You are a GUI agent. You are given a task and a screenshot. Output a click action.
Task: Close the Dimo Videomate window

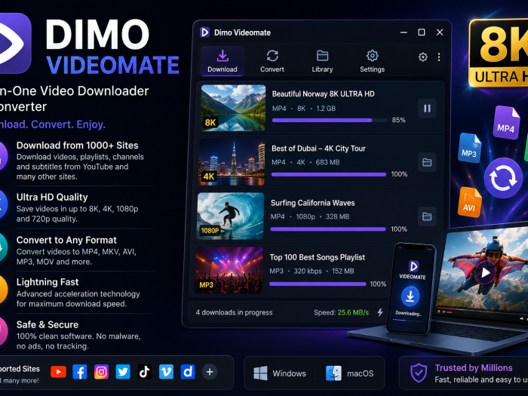coord(440,32)
